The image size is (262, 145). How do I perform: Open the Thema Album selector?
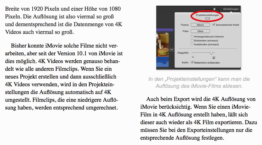point(200,25)
